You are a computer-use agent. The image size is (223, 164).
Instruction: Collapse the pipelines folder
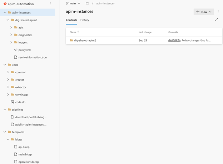point(5,110)
